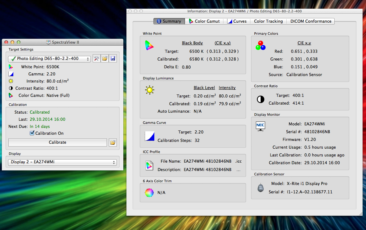This screenshot has width=366, height=230.
Task: Toggle the Calibration On checkbox
Action: (x=32, y=133)
